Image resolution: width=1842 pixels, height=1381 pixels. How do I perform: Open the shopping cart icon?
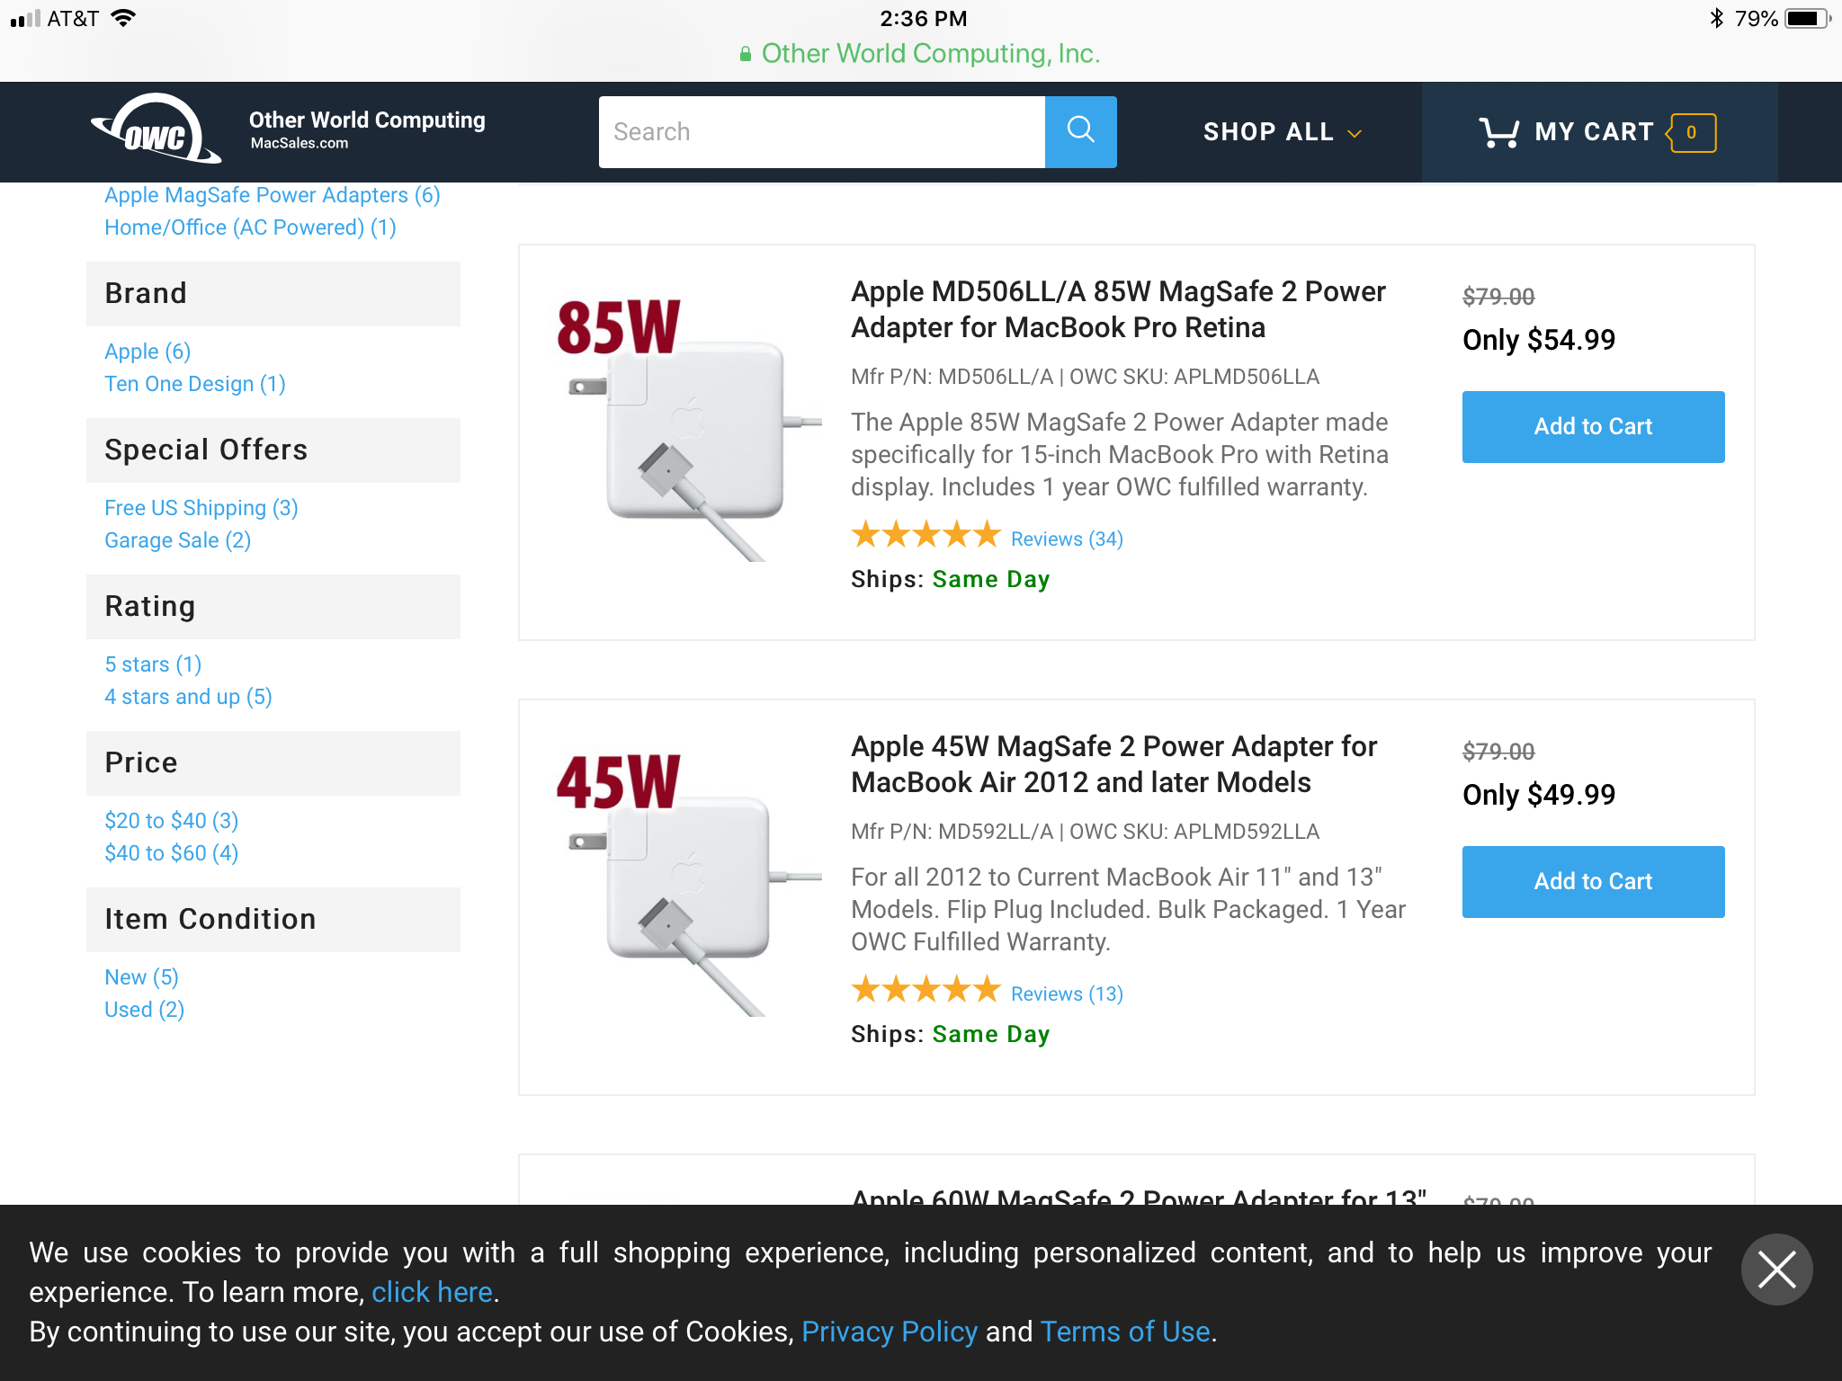coord(1498,132)
